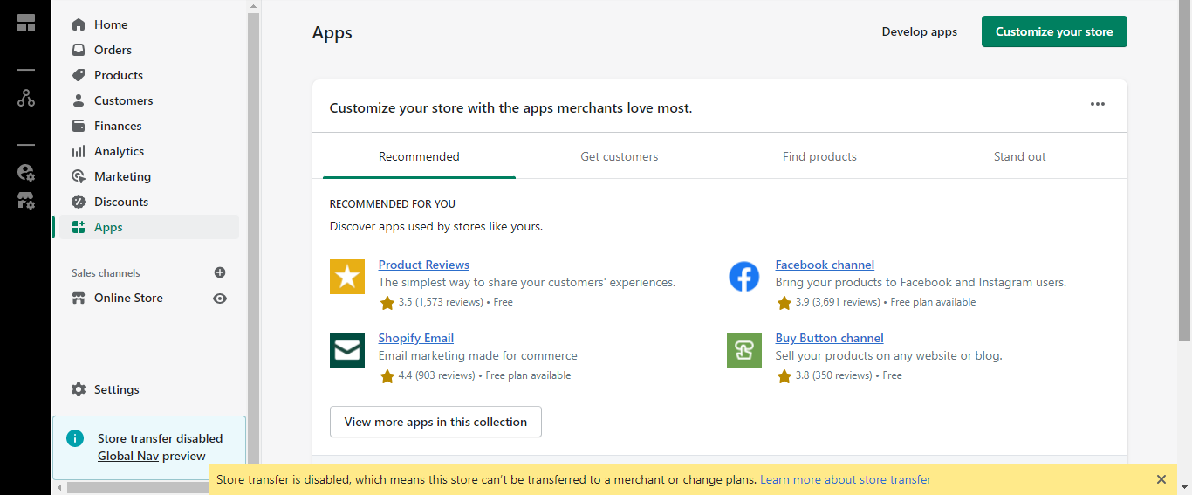This screenshot has width=1192, height=495.
Task: Click the branching nodes icon in the black rail
Action: tap(26, 98)
